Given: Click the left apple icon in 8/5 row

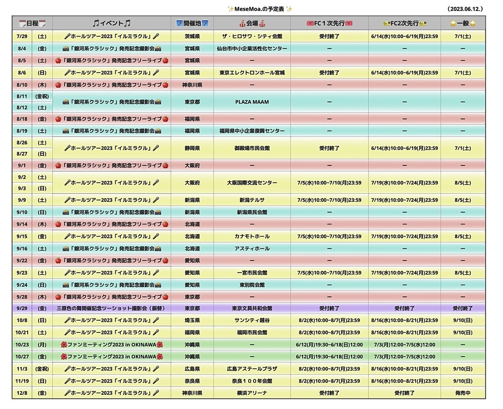Looking at the screenshot, I should tap(58, 61).
